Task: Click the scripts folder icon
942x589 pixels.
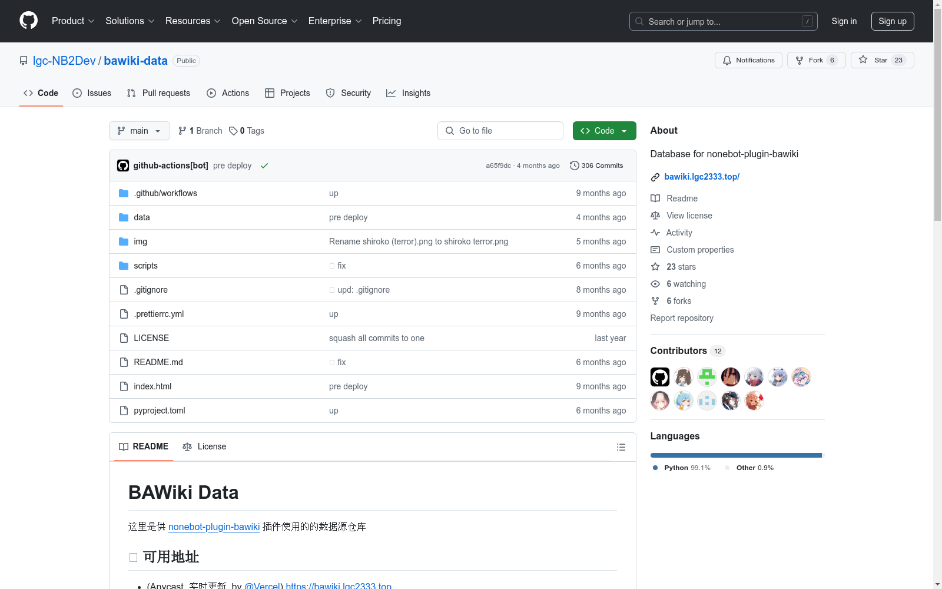Action: click(124, 266)
